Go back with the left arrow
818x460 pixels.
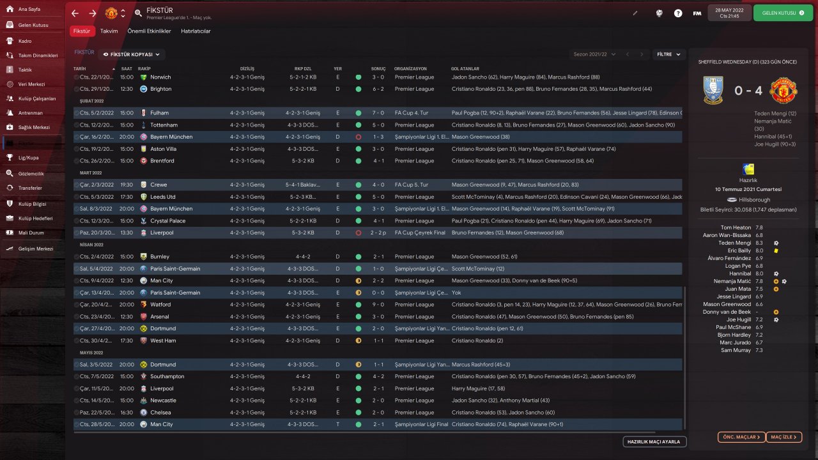pyautogui.click(x=75, y=13)
